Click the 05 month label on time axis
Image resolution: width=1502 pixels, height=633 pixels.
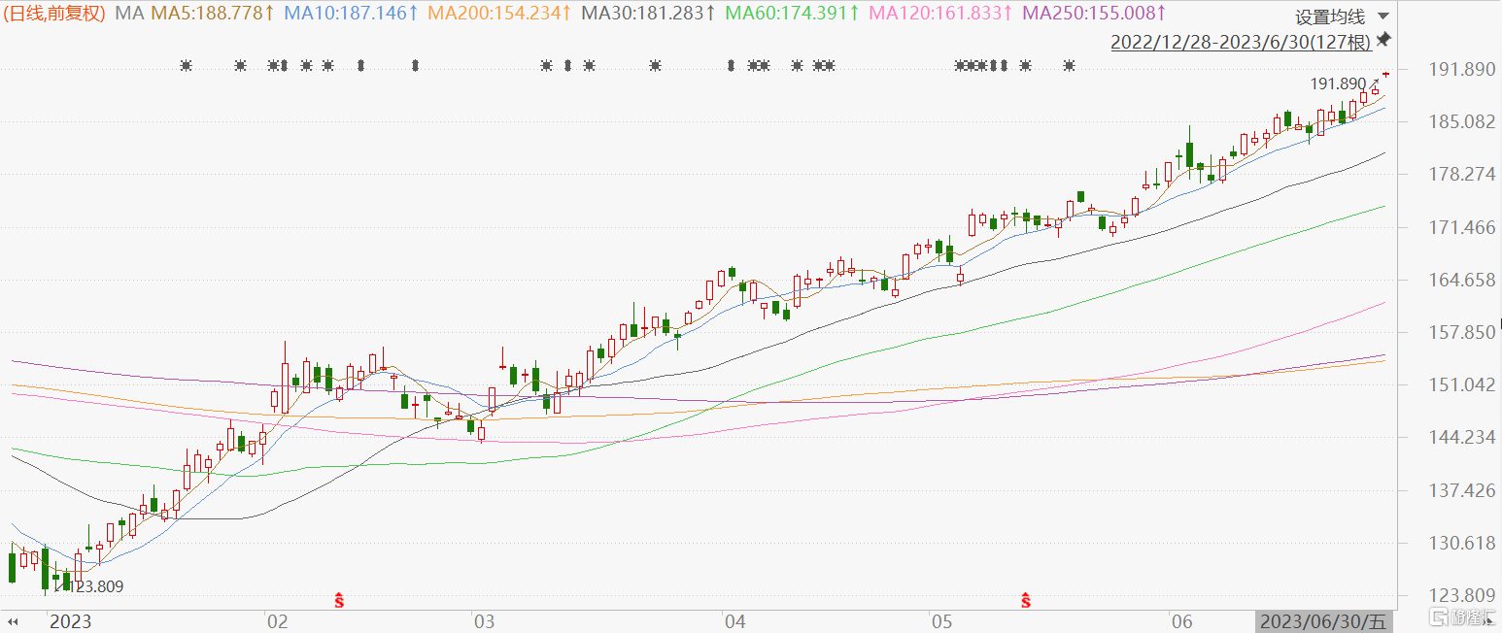click(941, 622)
